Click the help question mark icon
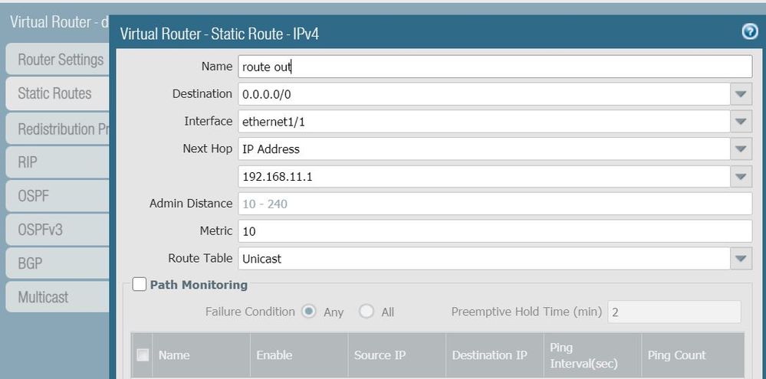 [750, 31]
